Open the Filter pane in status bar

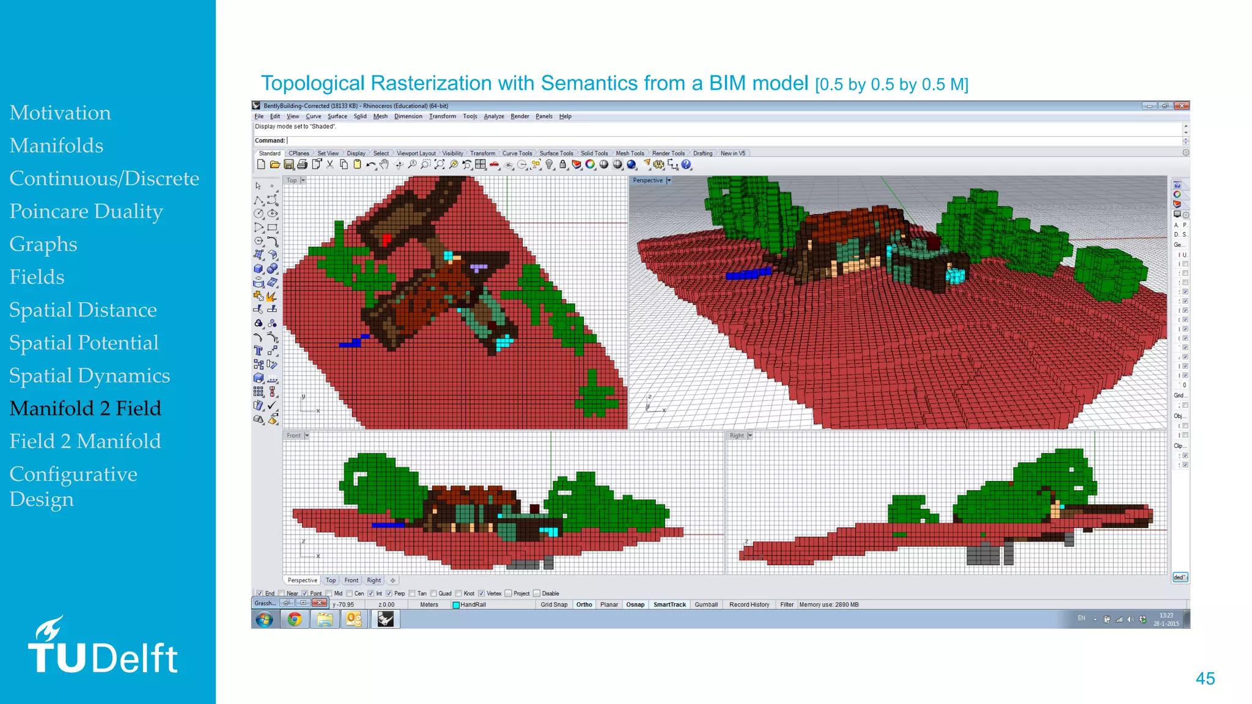(x=787, y=604)
